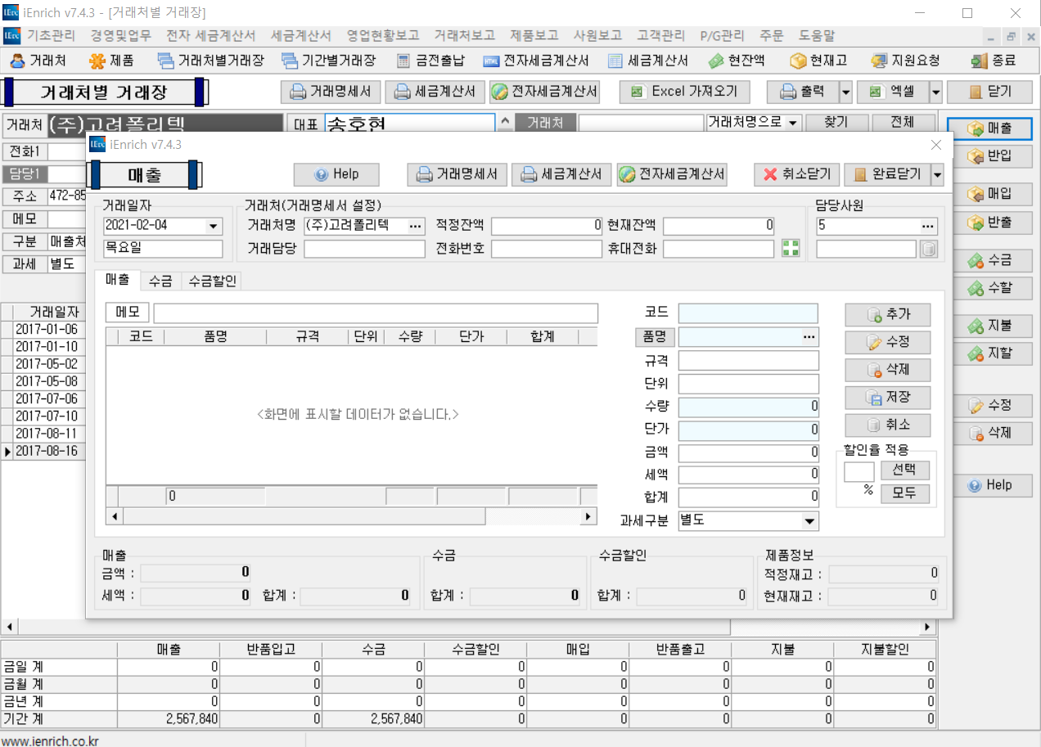This screenshot has height=747, width=1041.
Task: Click the 거래처 toolbar icon
Action: tap(17, 61)
